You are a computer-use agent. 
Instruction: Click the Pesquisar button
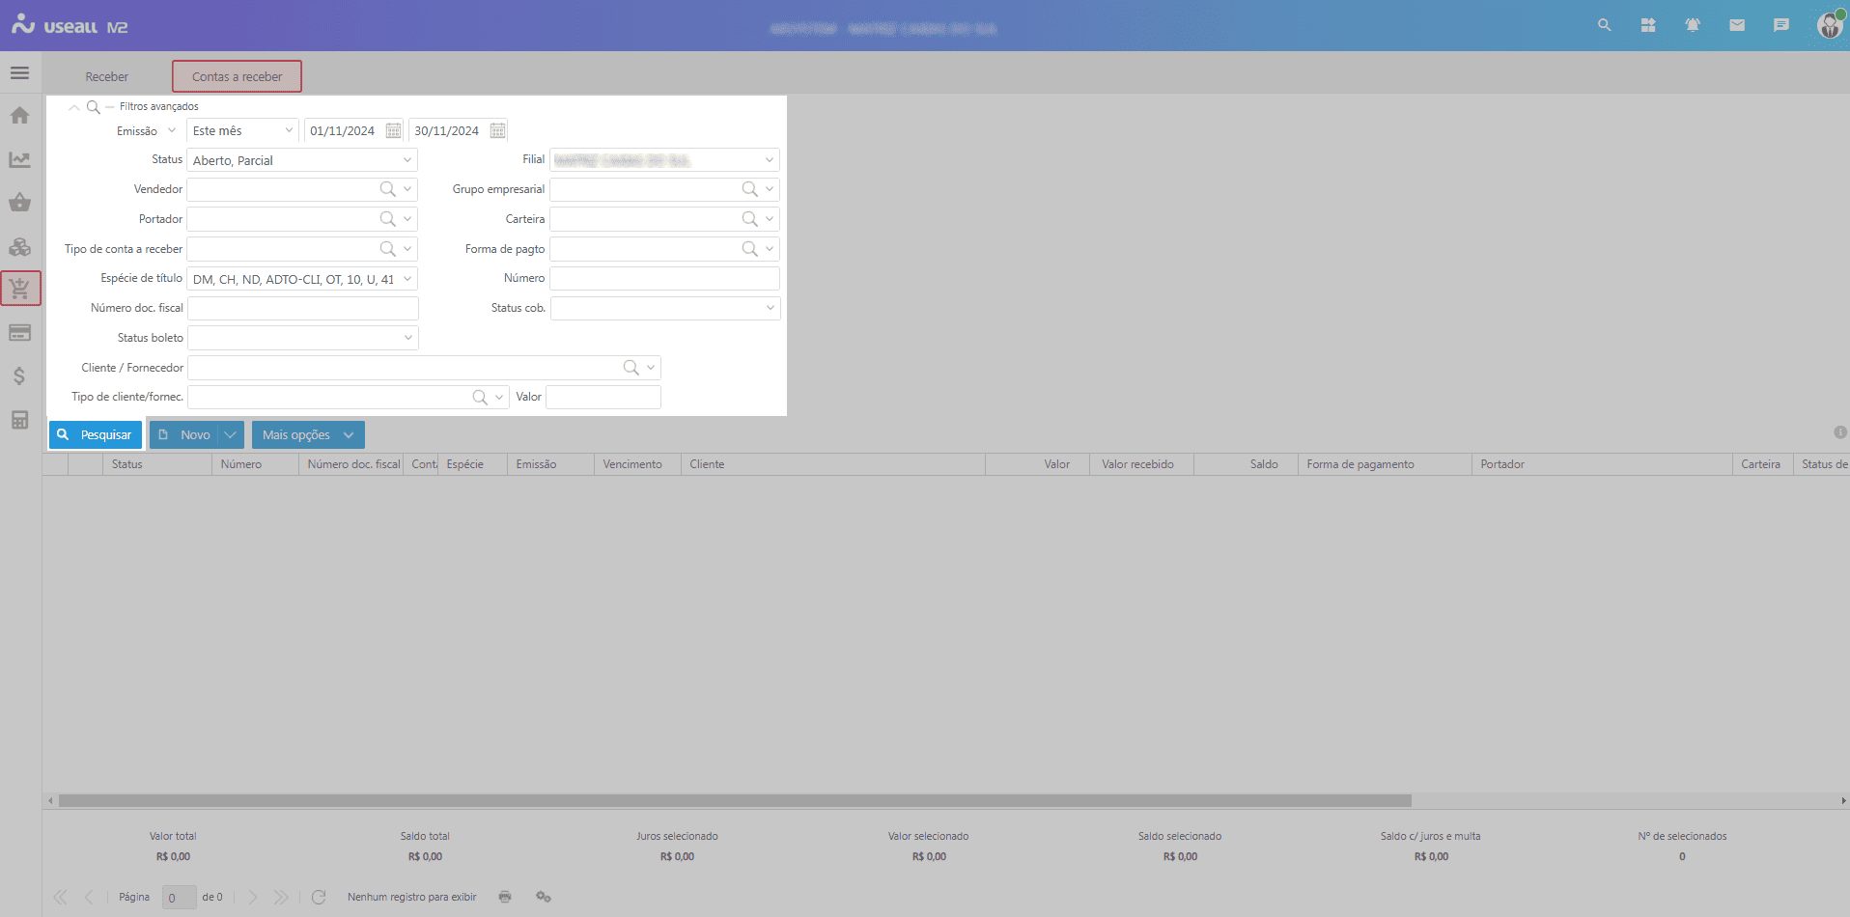pos(96,435)
